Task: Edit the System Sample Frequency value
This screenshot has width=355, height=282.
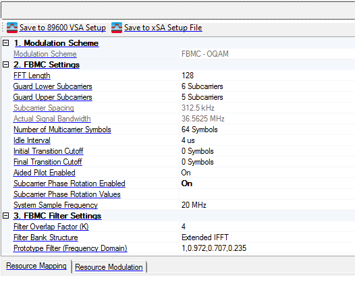Action: pos(267,205)
